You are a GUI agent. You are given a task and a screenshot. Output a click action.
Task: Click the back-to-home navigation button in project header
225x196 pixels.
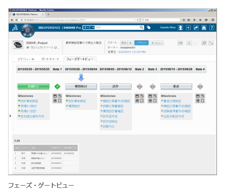(x=180, y=43)
